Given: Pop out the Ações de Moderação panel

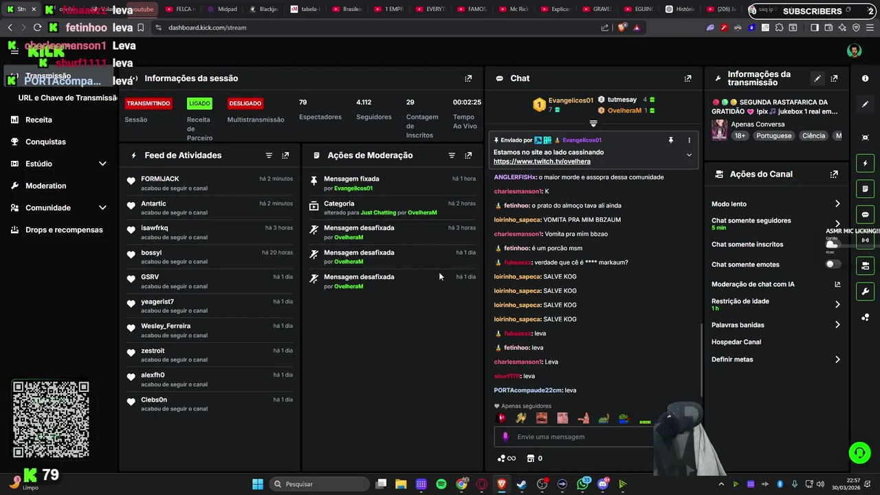Looking at the screenshot, I should pos(468,155).
